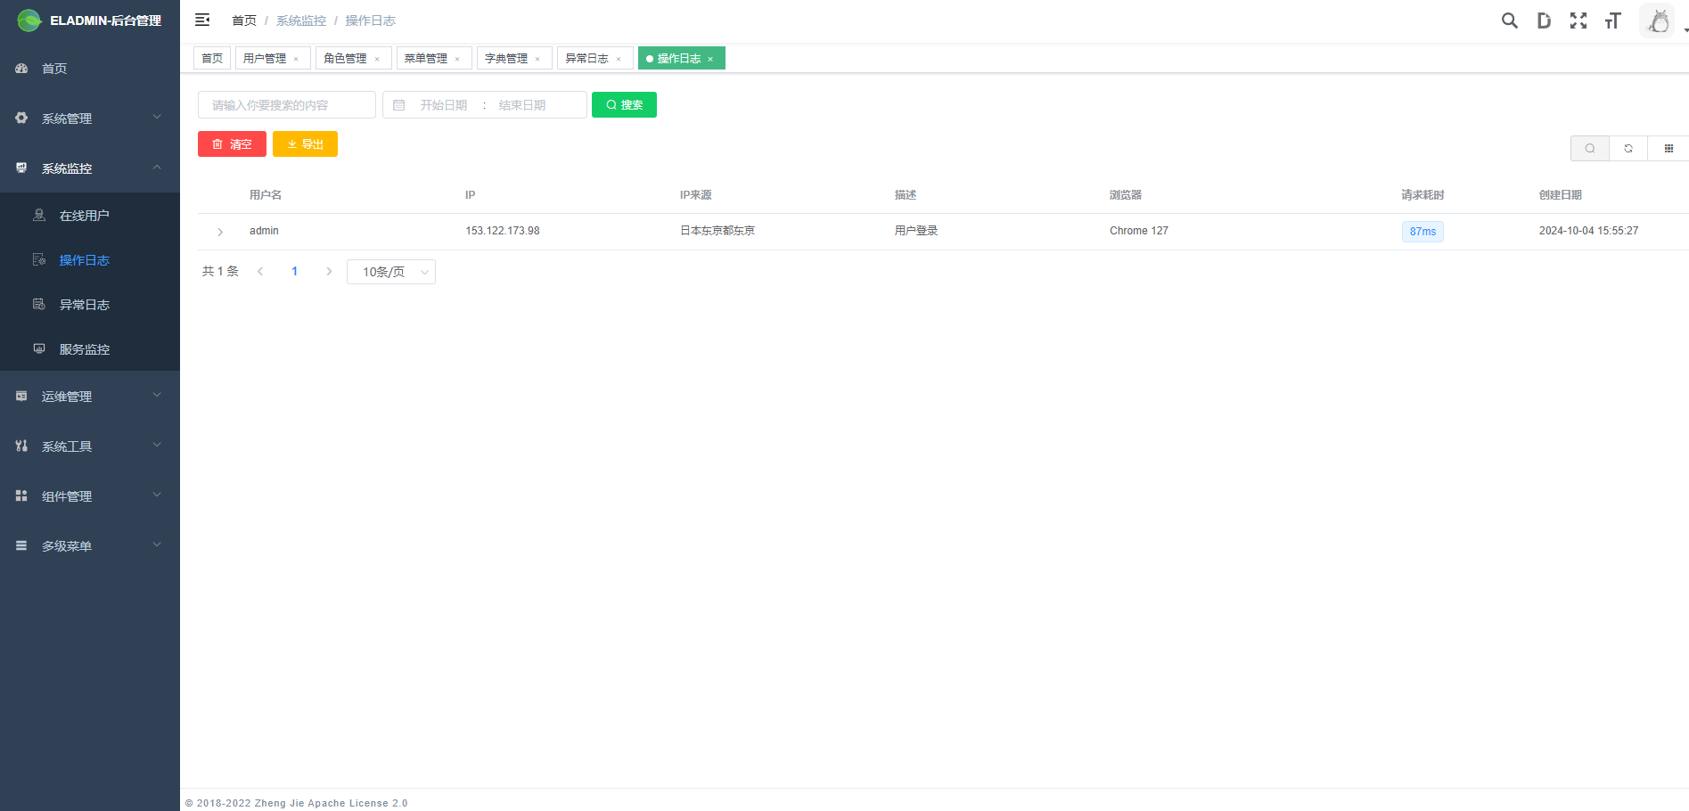Expand the 系统管理 menu chevron

157,117
